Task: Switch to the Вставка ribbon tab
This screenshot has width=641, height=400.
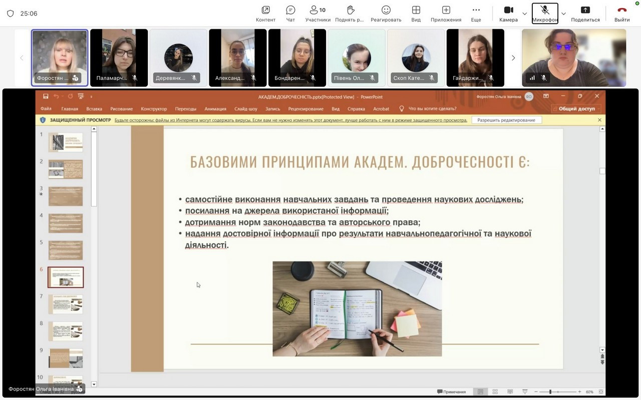Action: click(94, 108)
